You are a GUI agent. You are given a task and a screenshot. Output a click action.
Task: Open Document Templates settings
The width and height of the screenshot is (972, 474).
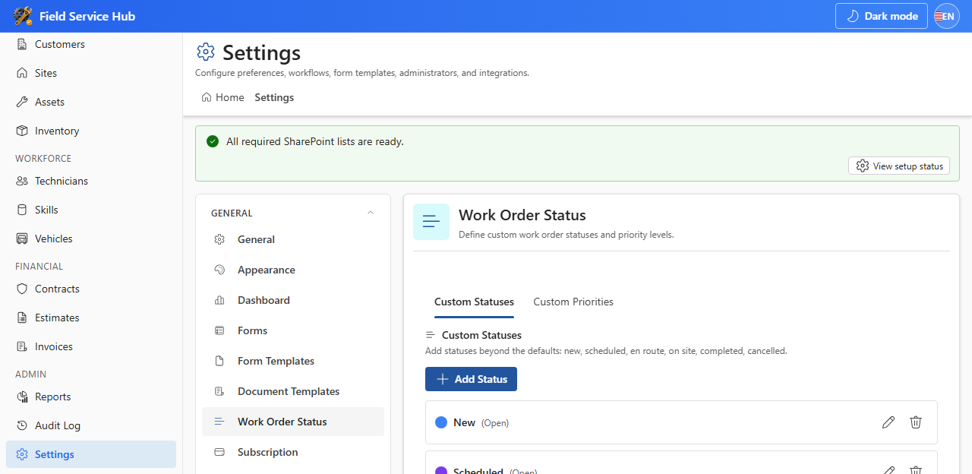[x=293, y=391]
